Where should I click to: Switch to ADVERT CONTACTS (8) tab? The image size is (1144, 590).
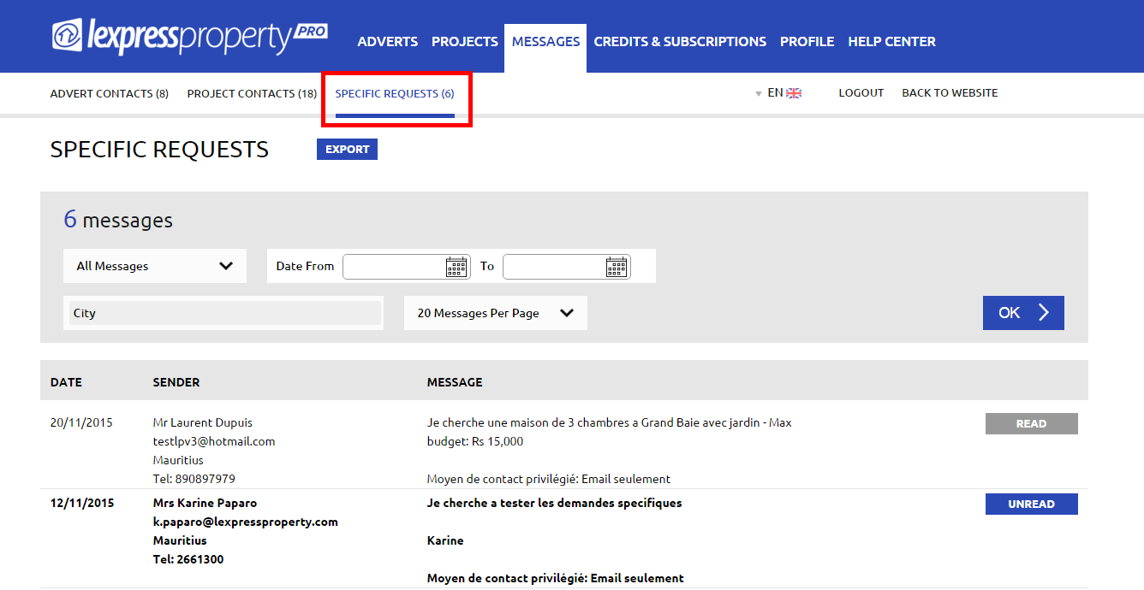coord(110,93)
